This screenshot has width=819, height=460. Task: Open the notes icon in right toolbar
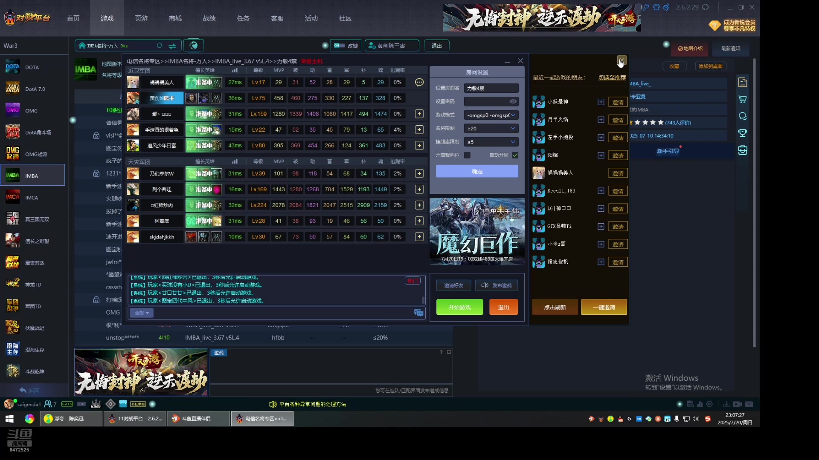coord(743,82)
